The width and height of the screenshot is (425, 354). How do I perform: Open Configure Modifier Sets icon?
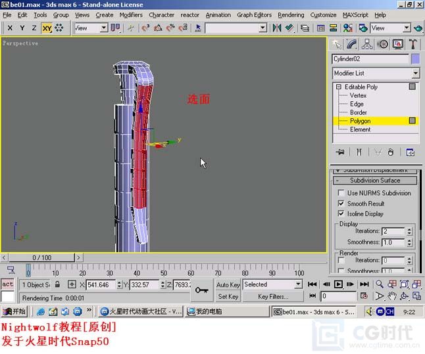(x=410, y=152)
